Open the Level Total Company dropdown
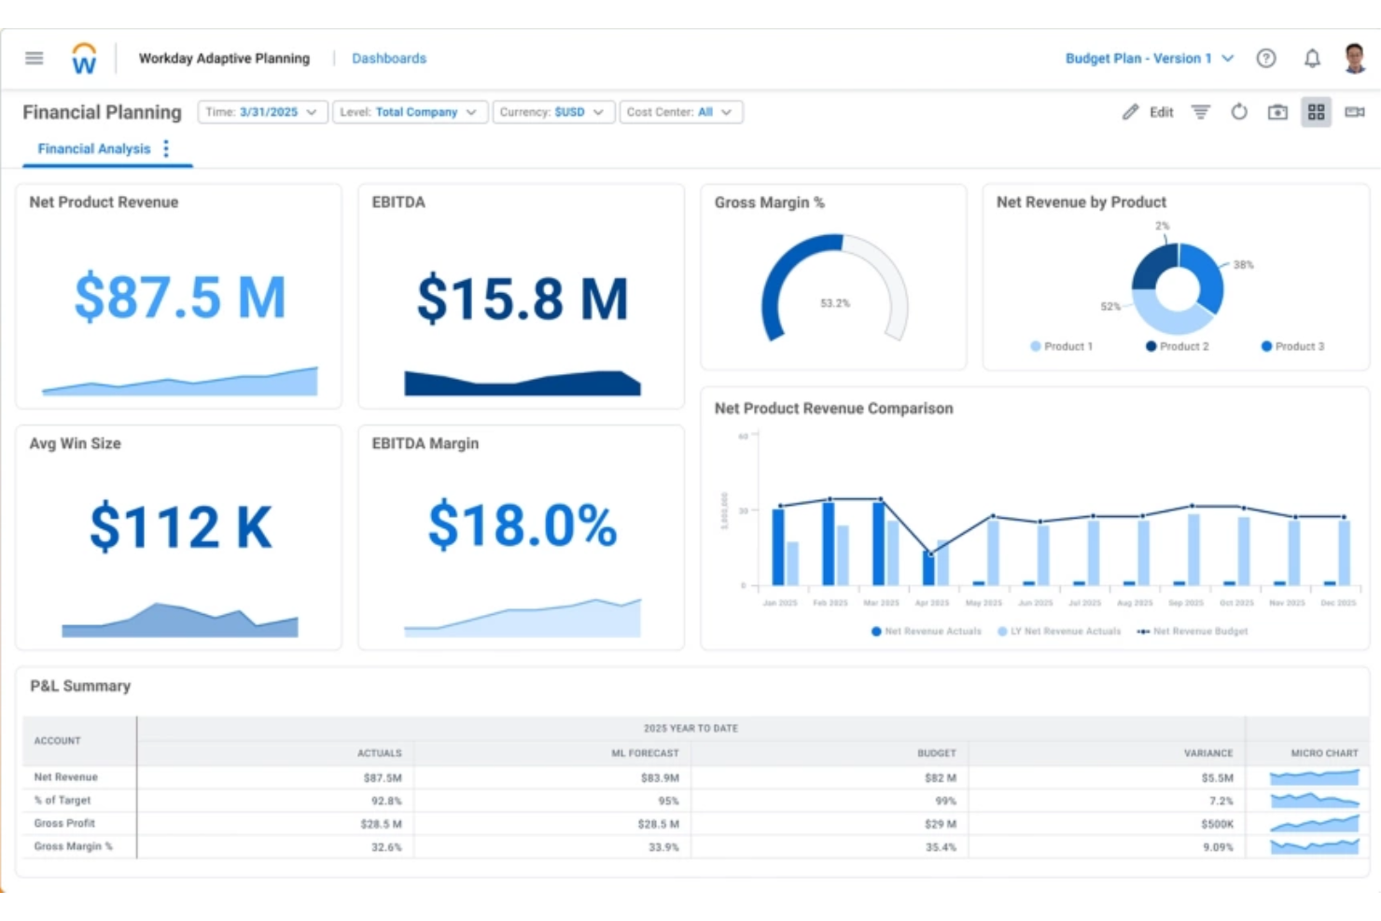 [410, 112]
